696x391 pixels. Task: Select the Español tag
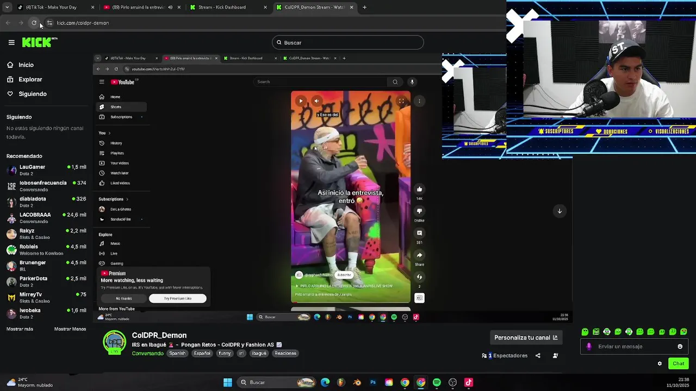202,353
